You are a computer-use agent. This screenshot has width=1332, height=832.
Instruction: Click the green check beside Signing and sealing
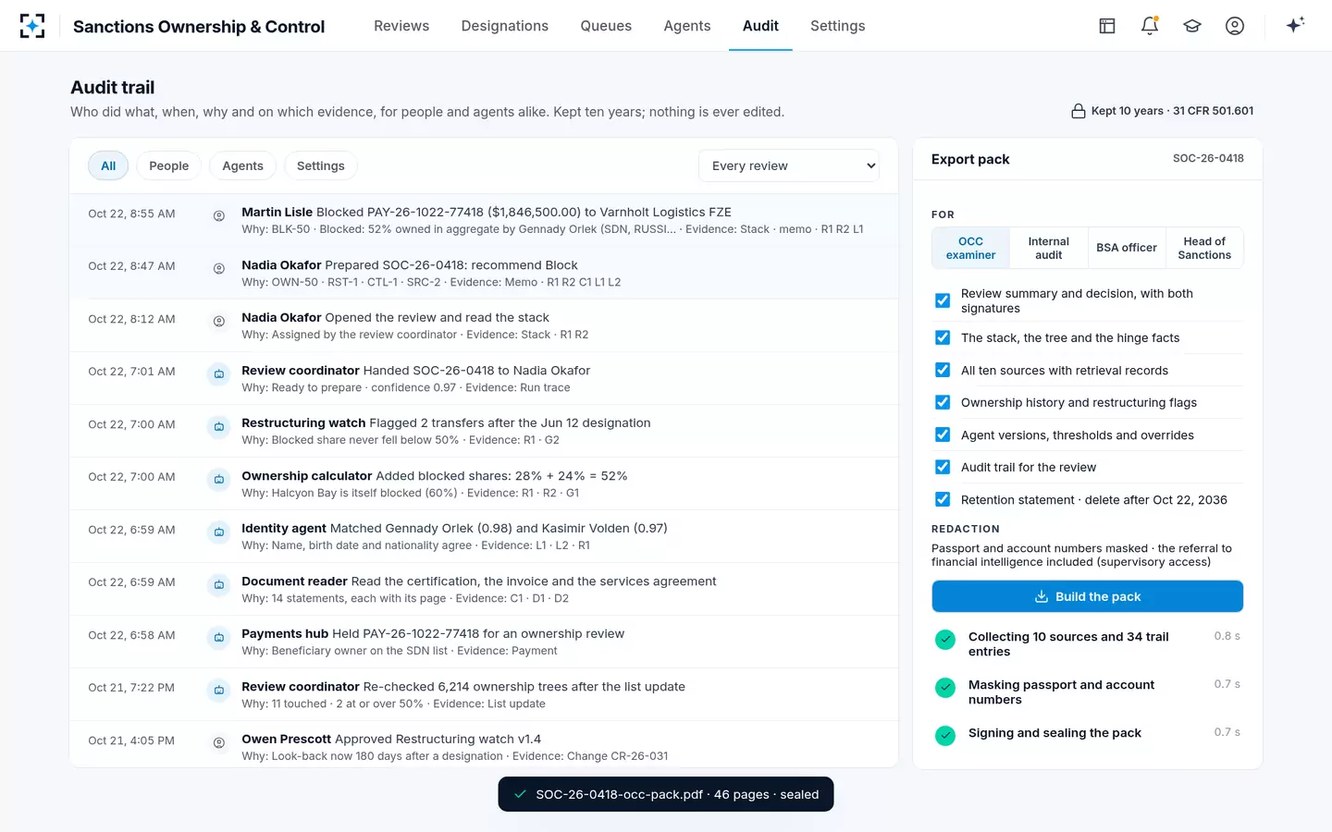coord(945,735)
